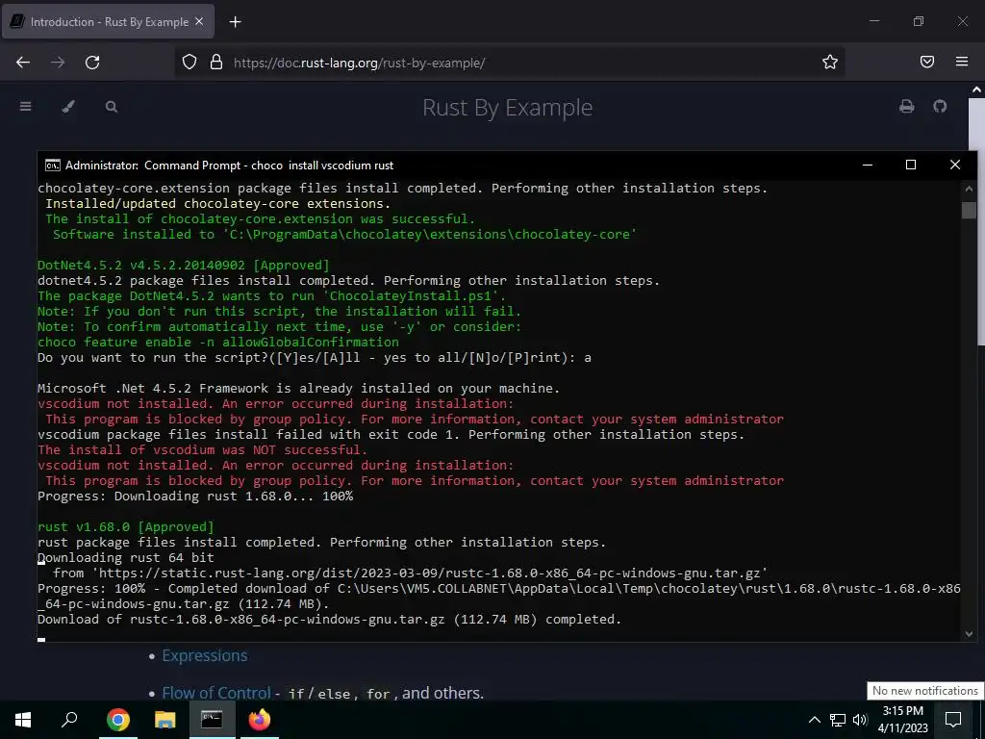
Task: Click 'DotNet4.5.2 v4.5.2.20140902 [Approved]' line
Action: pyautogui.click(x=184, y=266)
